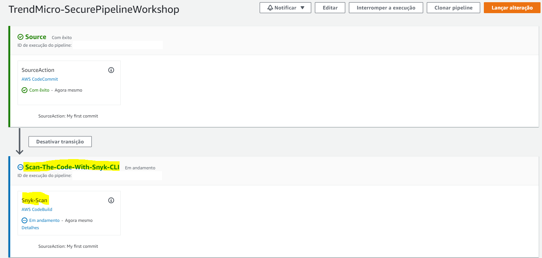Click 'Em andamento' status in Snyk-Scan card

point(44,220)
